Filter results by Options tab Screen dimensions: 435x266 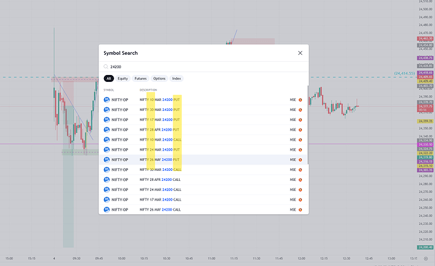[x=159, y=79]
